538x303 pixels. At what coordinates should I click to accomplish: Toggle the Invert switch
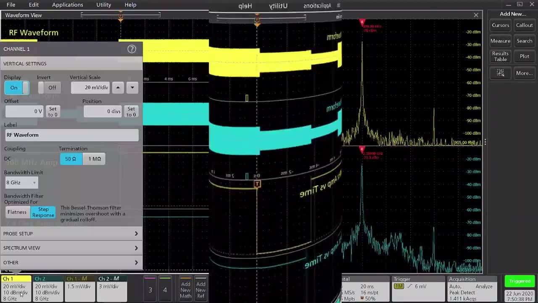click(x=47, y=88)
